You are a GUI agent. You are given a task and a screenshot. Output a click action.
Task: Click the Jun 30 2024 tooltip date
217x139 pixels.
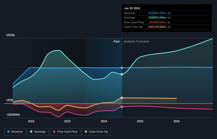132,8
